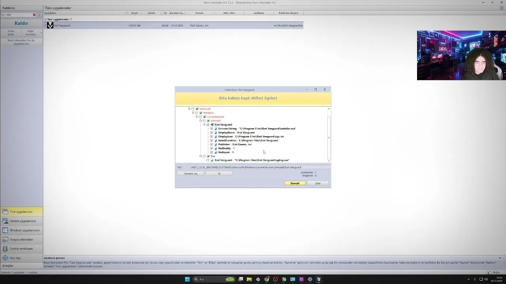This screenshot has height=284, width=506.
Task: Click the search filter field containing 'van'
Action: [x=19, y=15]
